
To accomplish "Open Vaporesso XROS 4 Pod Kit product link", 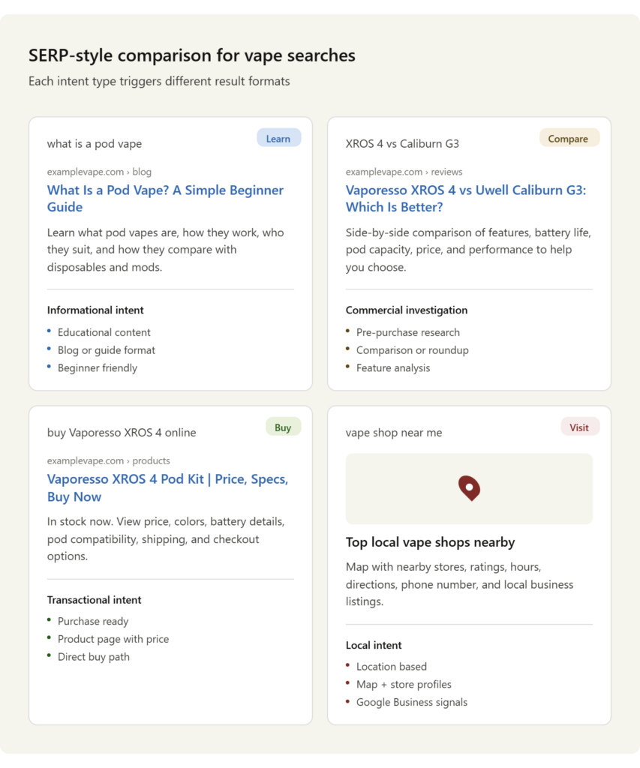I will (x=167, y=487).
